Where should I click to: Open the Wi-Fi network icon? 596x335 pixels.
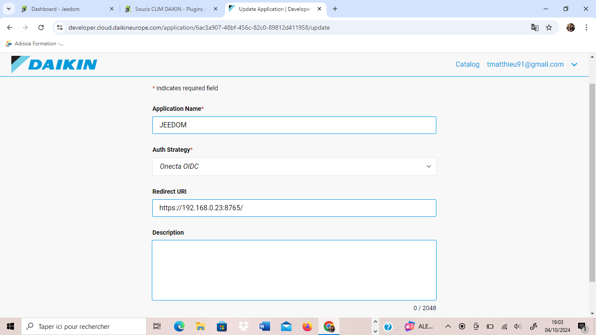(x=504, y=326)
